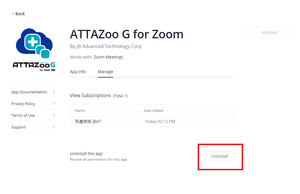Expand Terms of Use chevron arrow

coord(54,115)
